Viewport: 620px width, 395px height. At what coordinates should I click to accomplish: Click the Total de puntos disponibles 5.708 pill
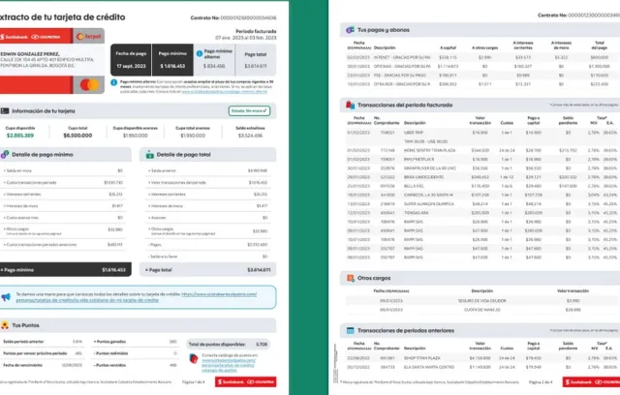pyautogui.click(x=229, y=344)
